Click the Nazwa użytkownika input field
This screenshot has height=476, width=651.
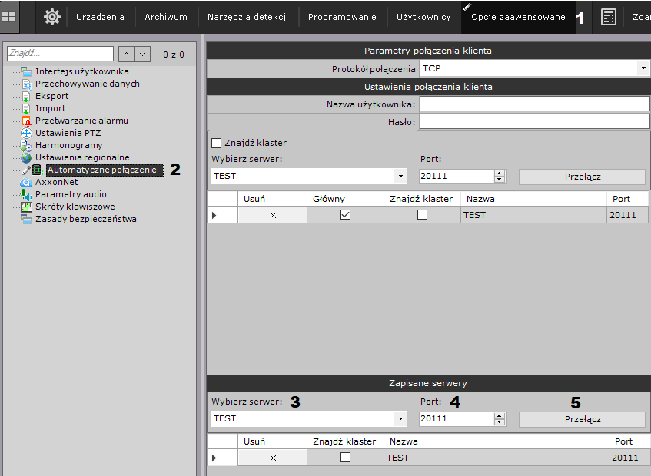(x=534, y=104)
